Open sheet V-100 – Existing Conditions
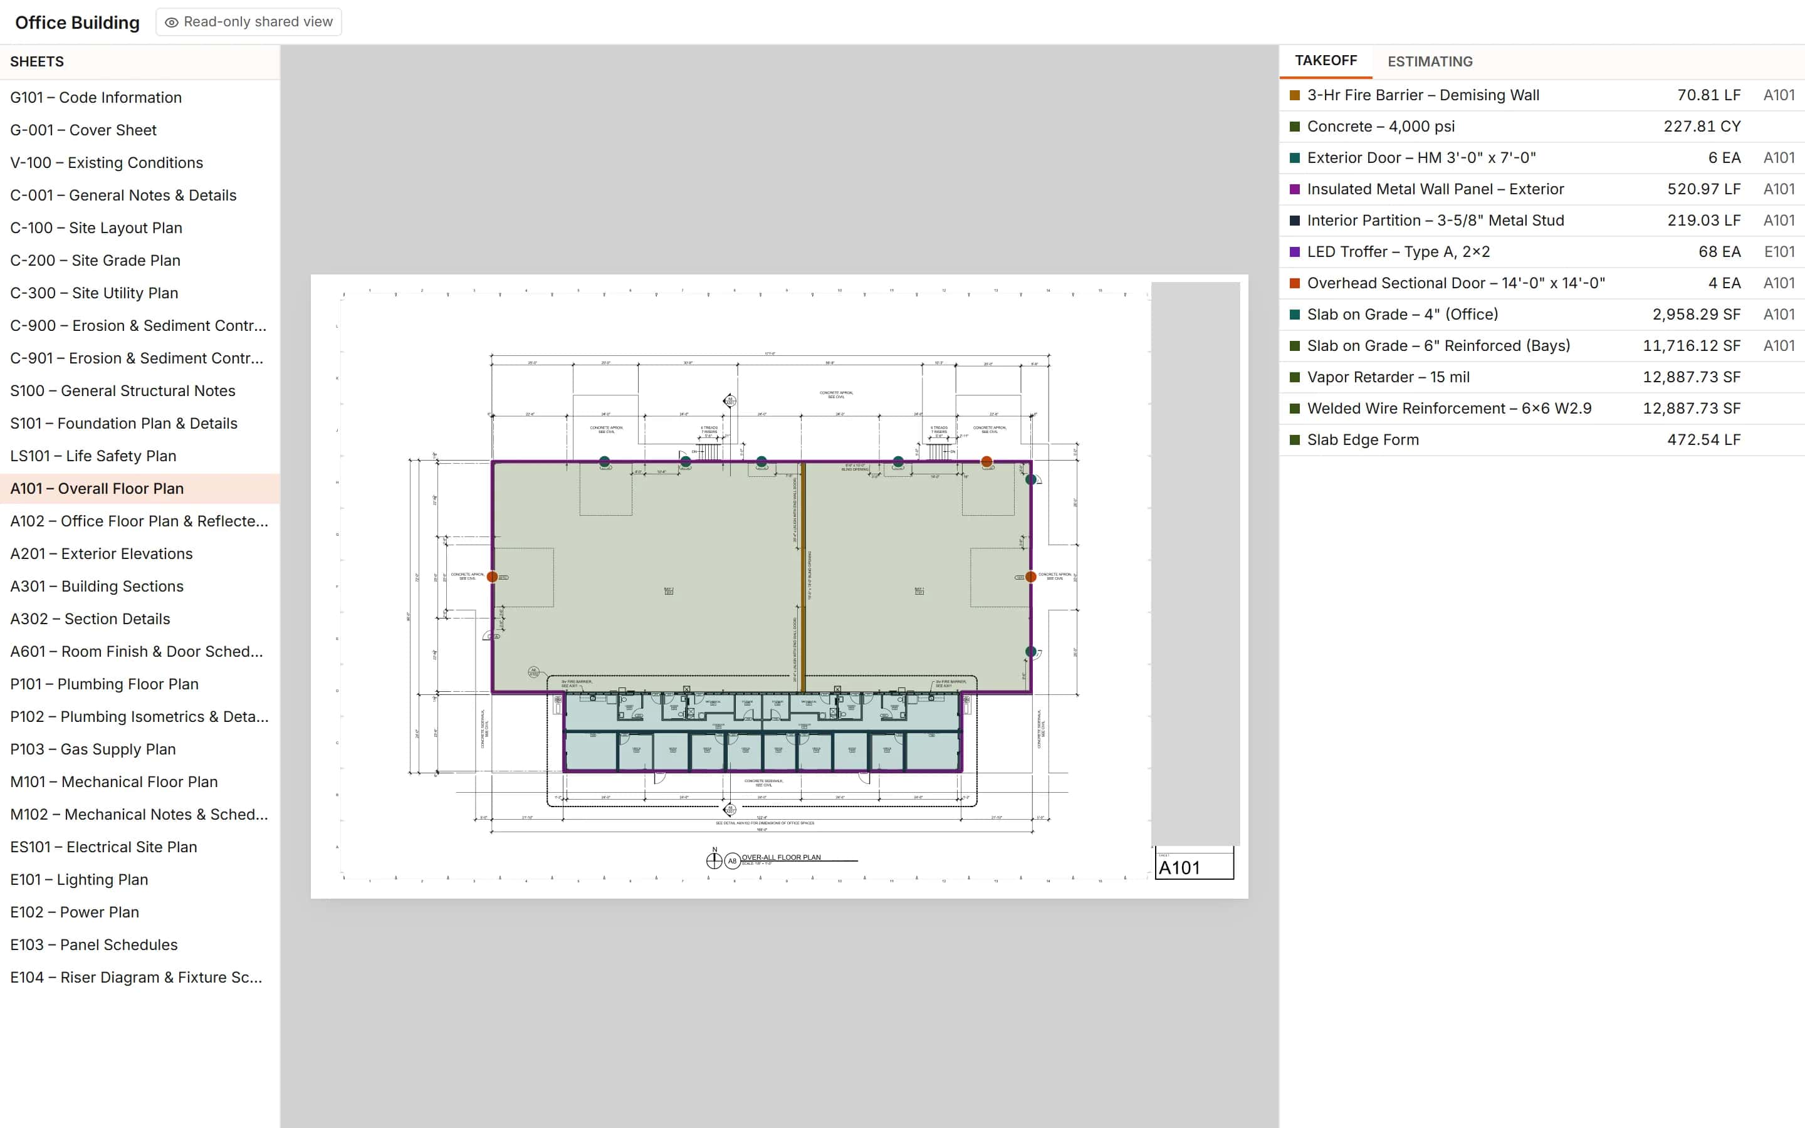 tap(140, 163)
